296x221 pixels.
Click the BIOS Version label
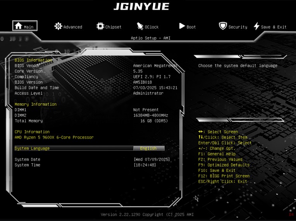click(x=29, y=82)
